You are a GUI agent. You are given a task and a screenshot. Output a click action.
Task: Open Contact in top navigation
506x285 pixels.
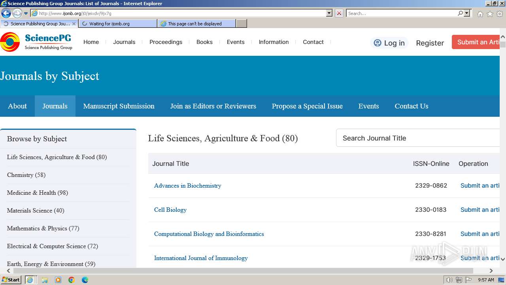tap(313, 42)
